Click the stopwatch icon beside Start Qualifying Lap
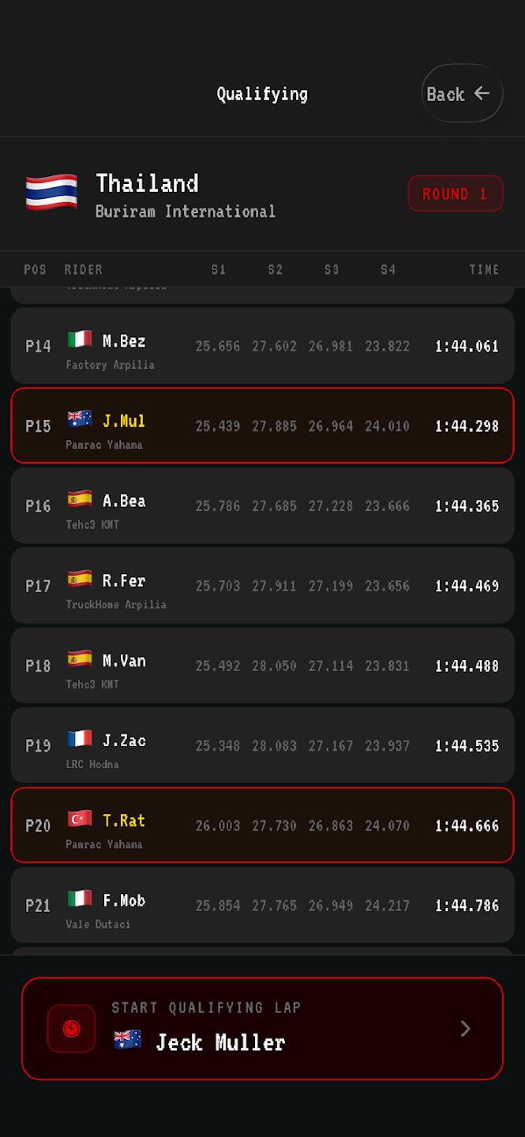Screen dimensions: 525x1137 pyautogui.click(x=72, y=1028)
